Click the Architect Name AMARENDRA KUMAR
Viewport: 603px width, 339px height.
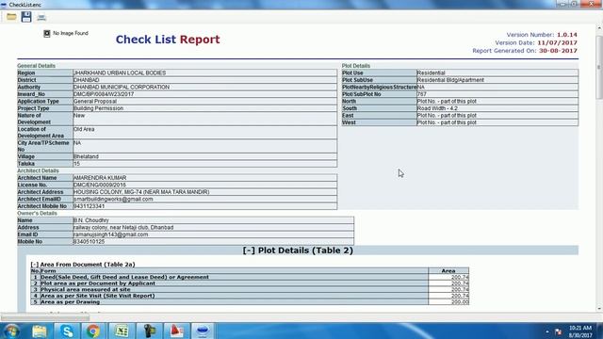coord(100,178)
